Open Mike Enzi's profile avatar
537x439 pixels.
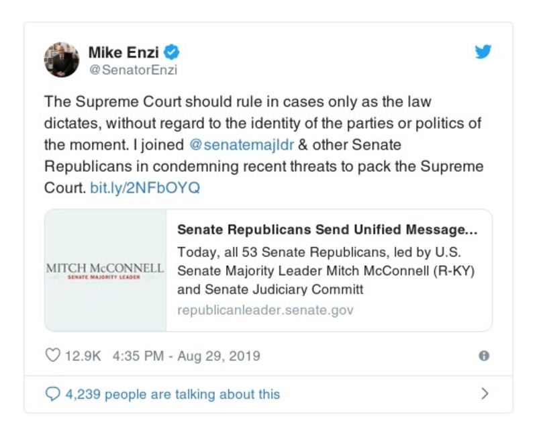pyautogui.click(x=62, y=59)
